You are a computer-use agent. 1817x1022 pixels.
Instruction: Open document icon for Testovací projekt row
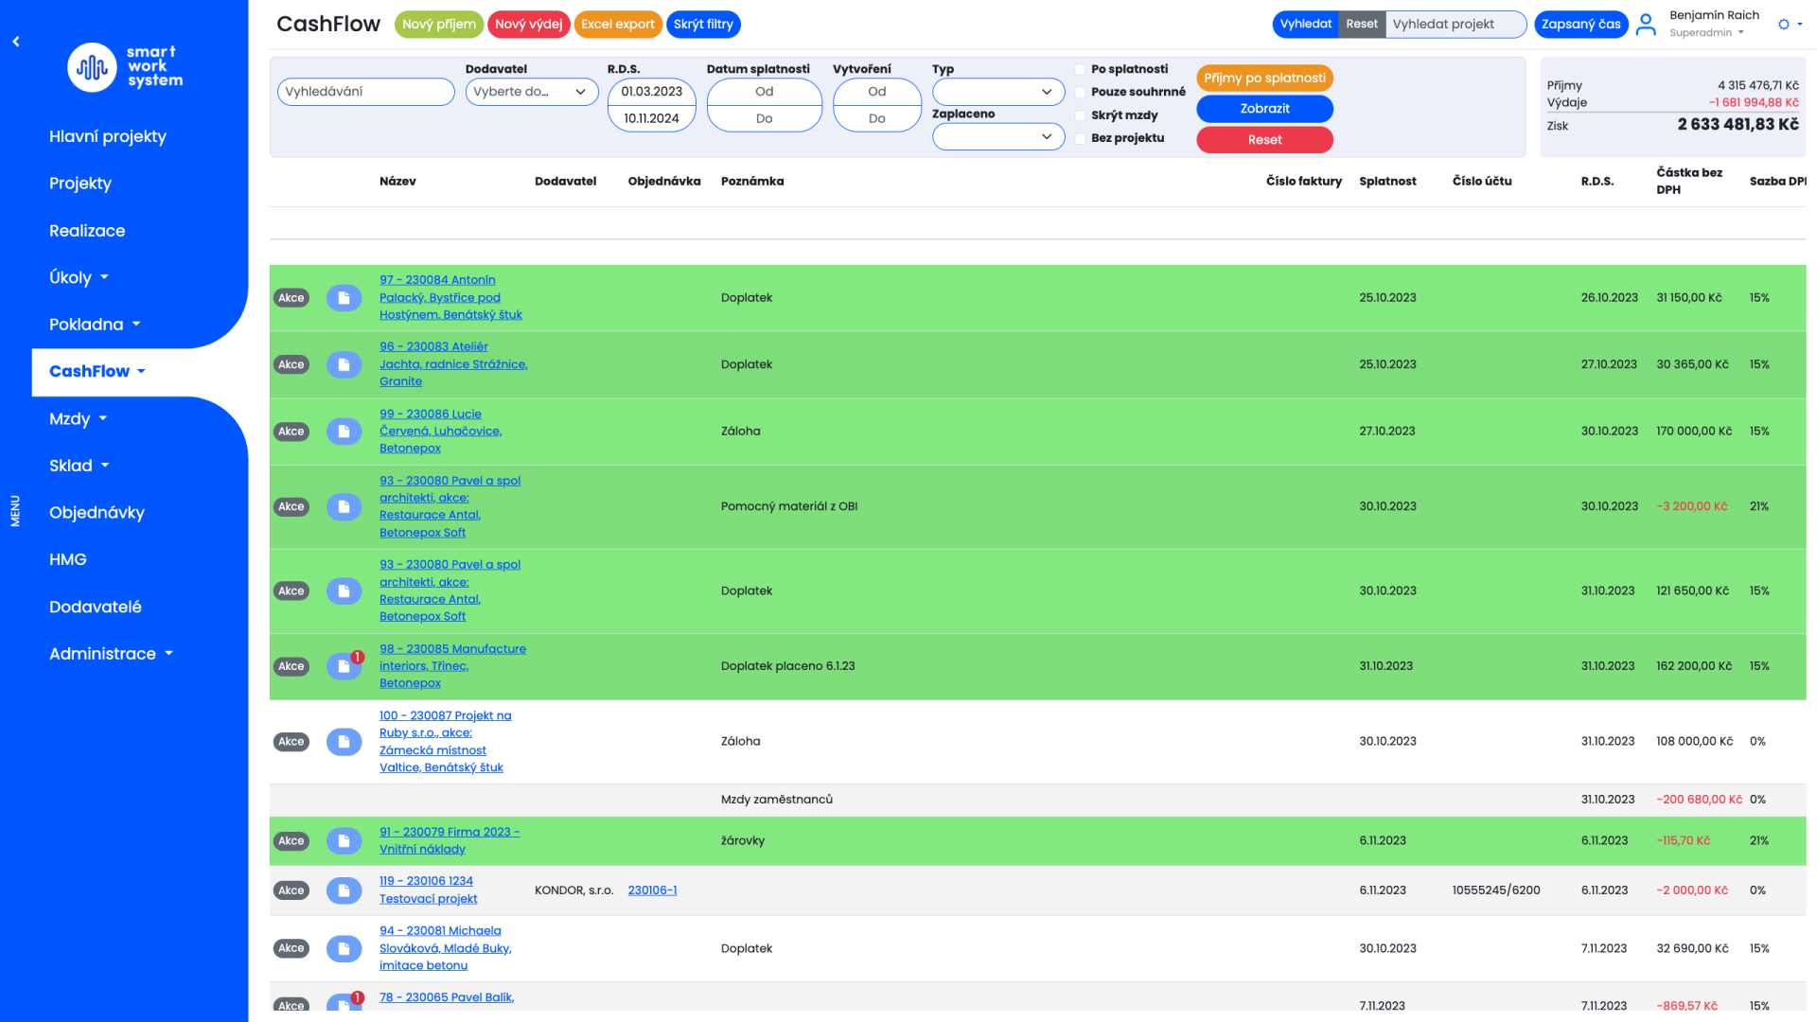click(x=344, y=890)
